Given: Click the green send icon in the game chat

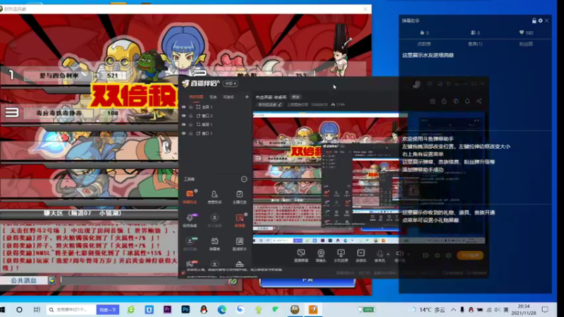Looking at the screenshot, I should click(233, 281).
